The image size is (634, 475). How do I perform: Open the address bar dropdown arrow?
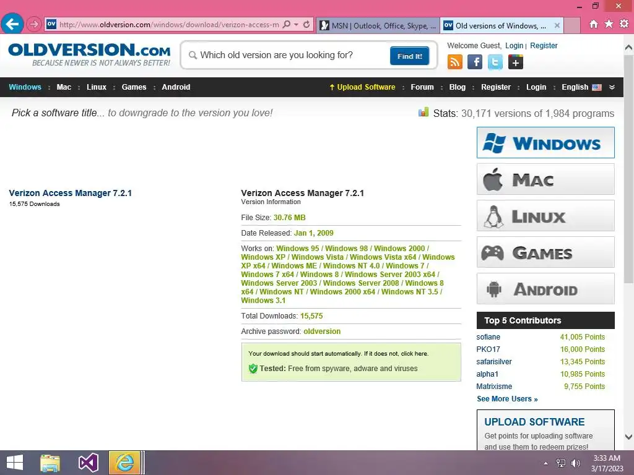(296, 25)
